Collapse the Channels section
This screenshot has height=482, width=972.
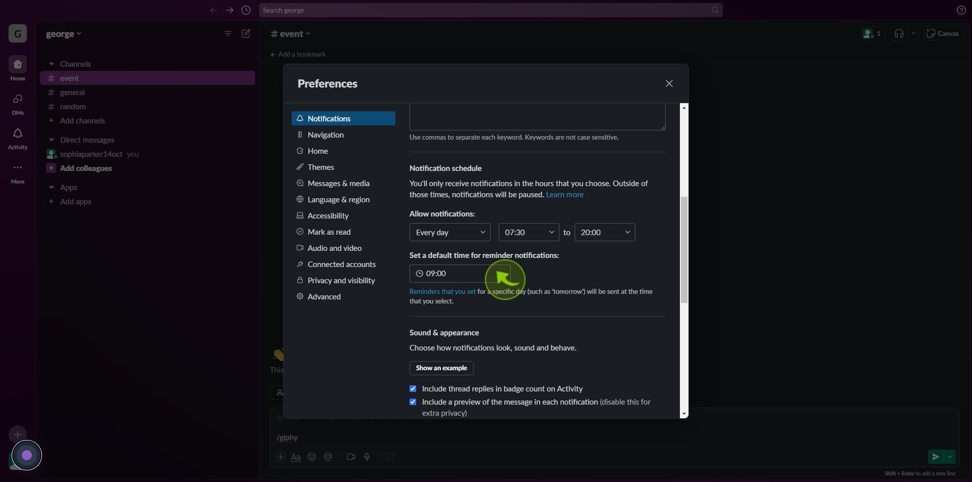pos(52,64)
